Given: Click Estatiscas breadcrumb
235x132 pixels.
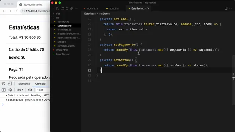Looking at the screenshot, I should 90,14.
